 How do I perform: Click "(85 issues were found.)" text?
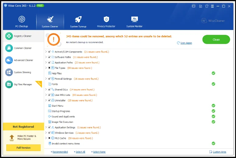tap(85, 95)
